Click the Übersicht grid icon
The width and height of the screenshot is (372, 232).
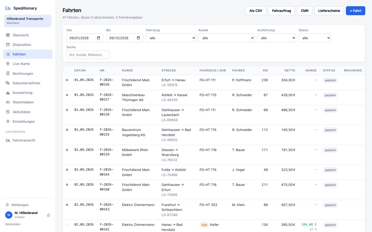8,35
